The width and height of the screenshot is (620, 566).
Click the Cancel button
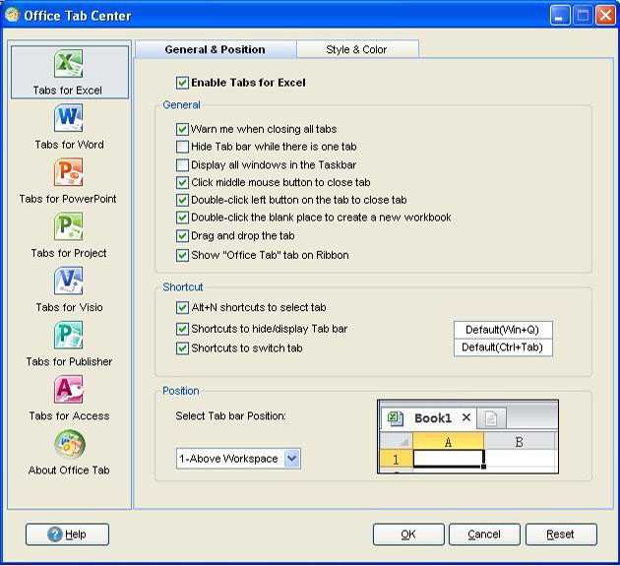point(484,535)
